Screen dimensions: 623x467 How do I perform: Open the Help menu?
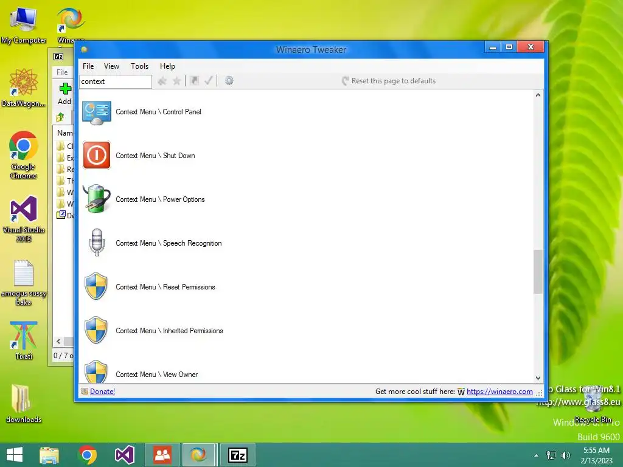(167, 66)
